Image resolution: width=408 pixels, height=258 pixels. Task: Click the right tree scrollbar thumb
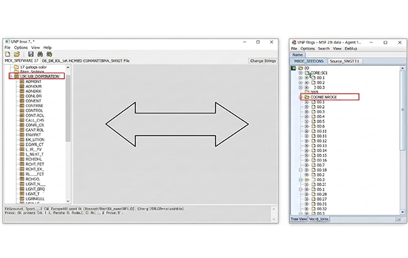[x=403, y=110]
